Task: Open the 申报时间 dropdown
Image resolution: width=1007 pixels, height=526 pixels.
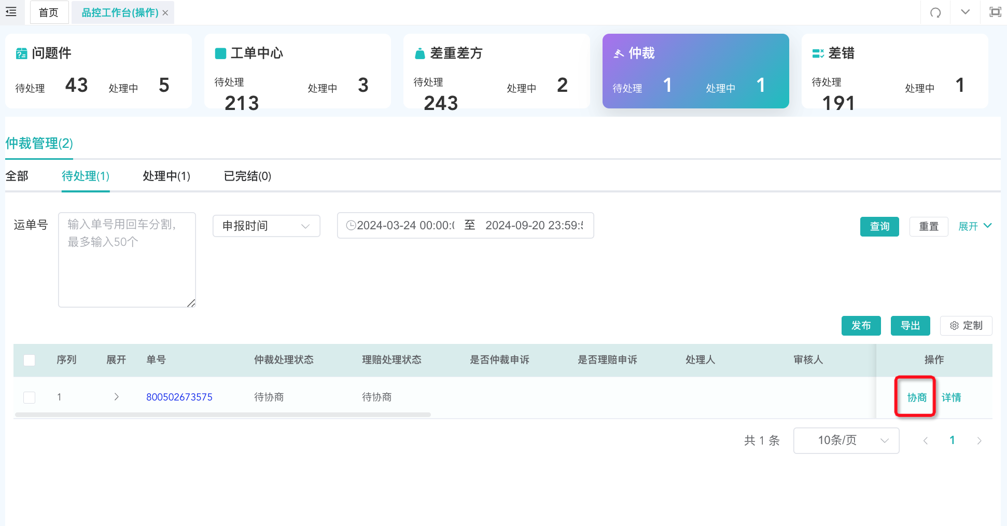Action: point(266,226)
